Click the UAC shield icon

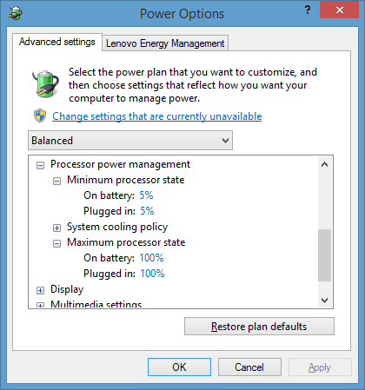[x=40, y=116]
